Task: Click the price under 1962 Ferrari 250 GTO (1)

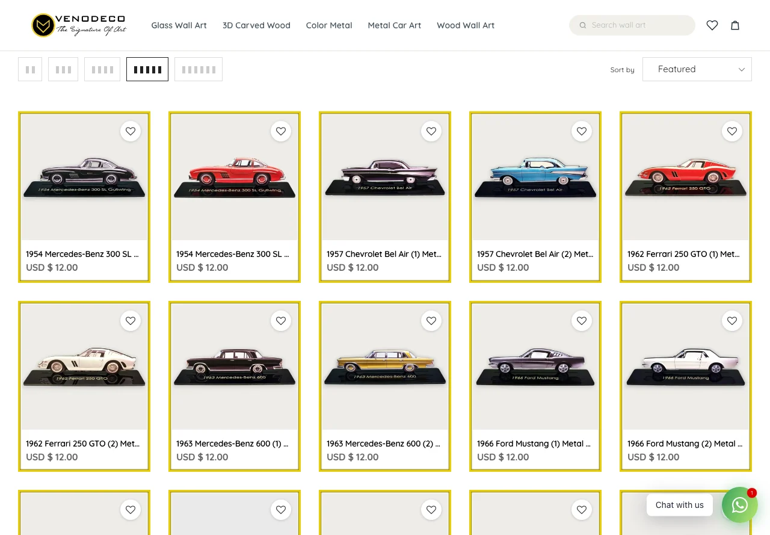Action: point(653,268)
